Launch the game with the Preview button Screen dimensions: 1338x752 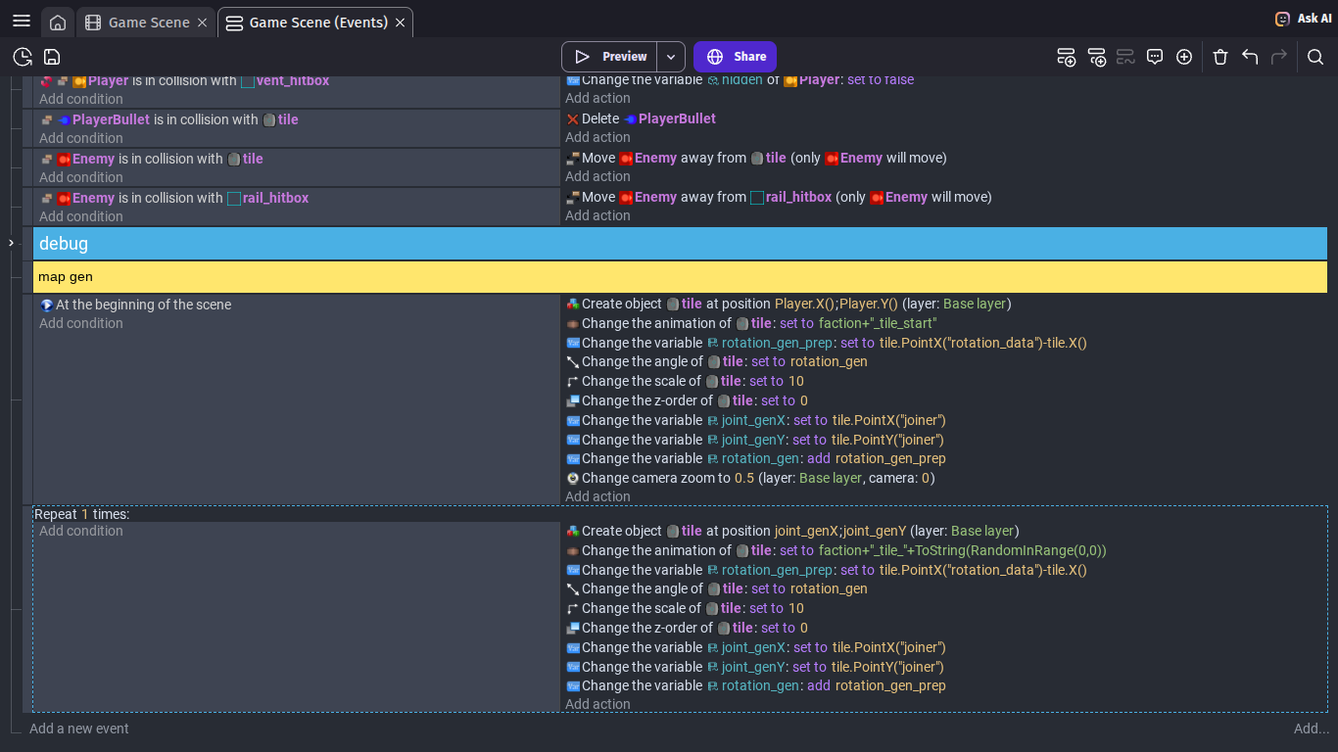610,57
